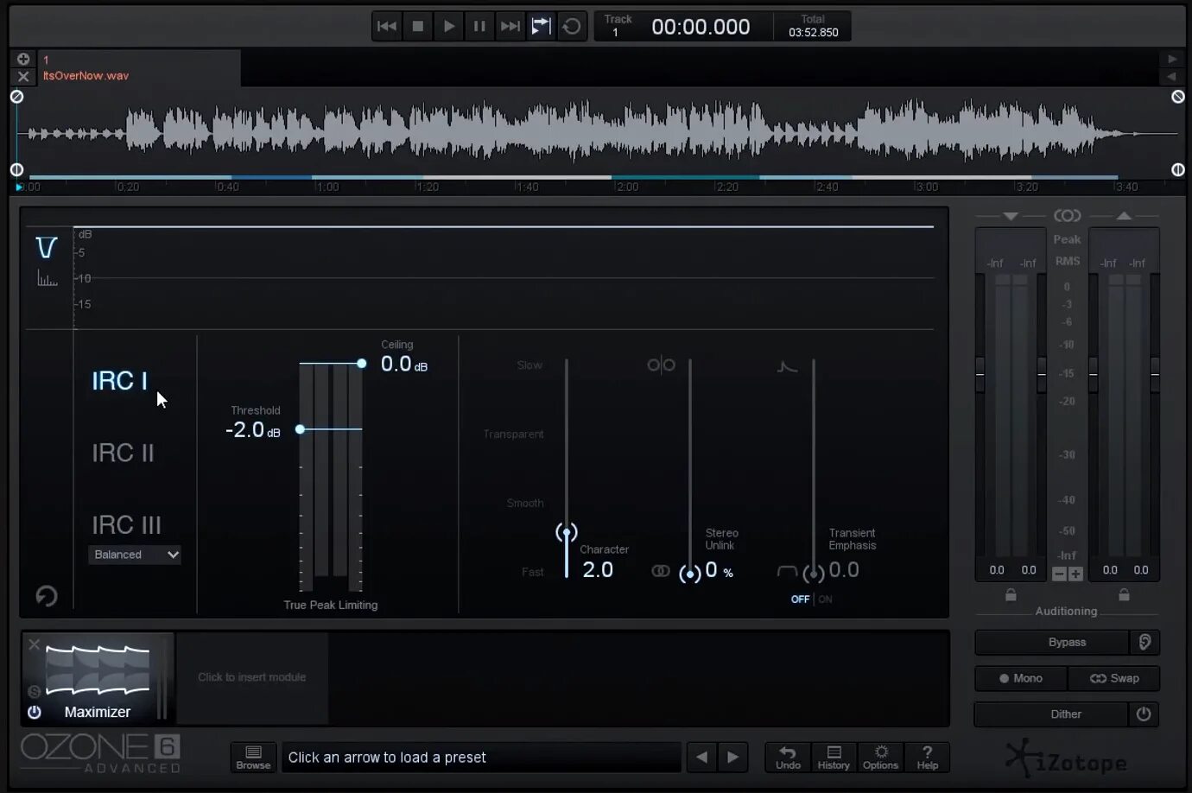This screenshot has width=1192, height=793.
Task: Toggle Bypass auditioning button
Action: click(x=1051, y=643)
